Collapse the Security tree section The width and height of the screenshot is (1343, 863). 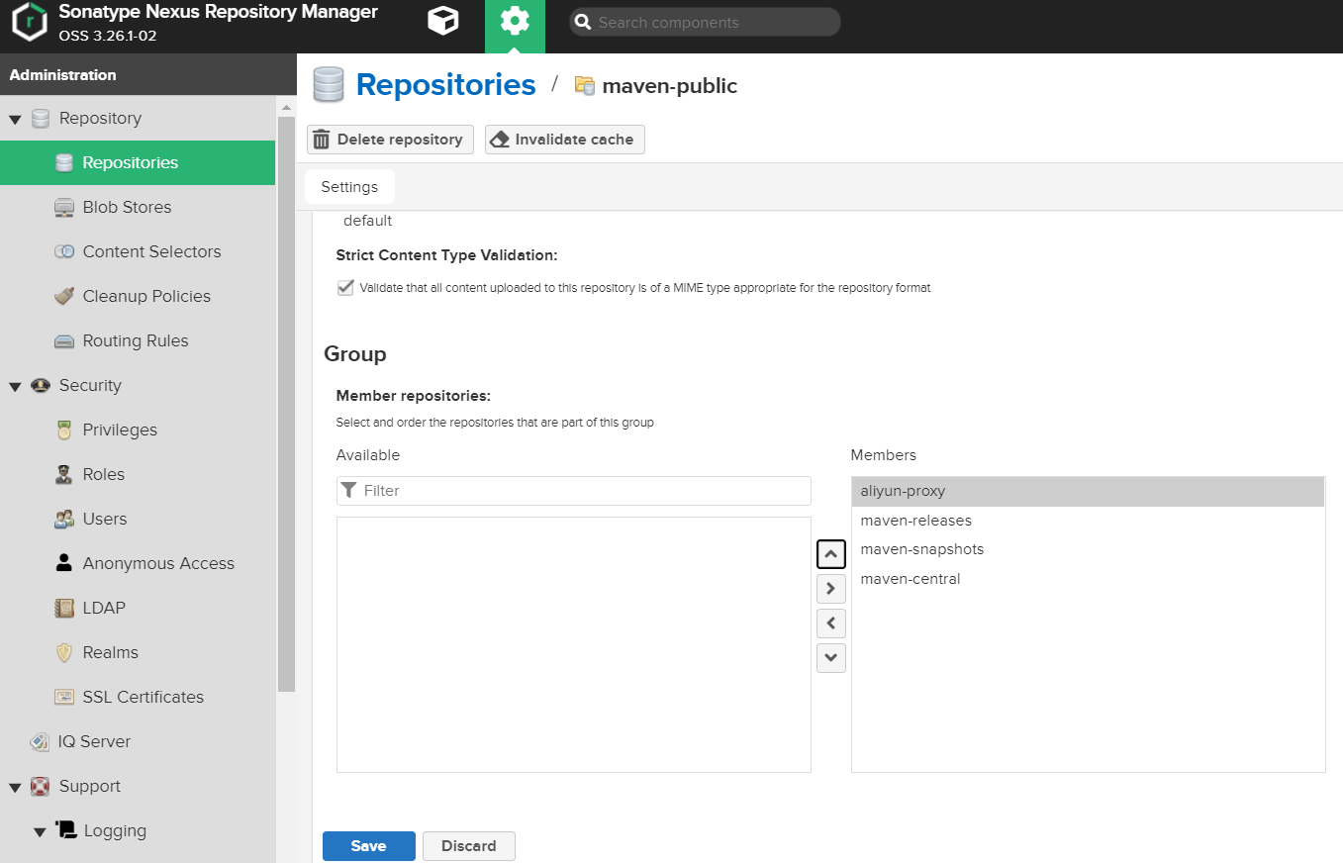(15, 387)
